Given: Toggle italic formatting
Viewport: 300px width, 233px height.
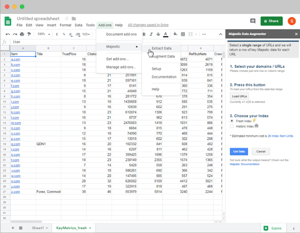Looking at the screenshot, I should (x=151, y=34).
